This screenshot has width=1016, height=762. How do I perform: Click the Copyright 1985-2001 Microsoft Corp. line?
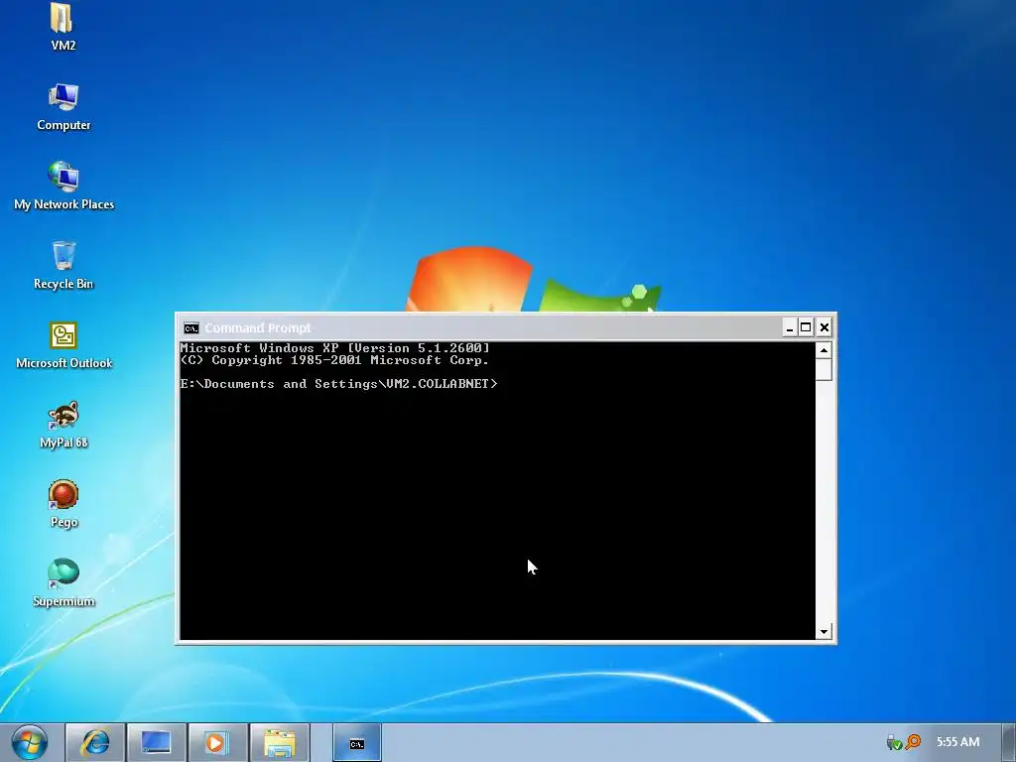point(334,360)
